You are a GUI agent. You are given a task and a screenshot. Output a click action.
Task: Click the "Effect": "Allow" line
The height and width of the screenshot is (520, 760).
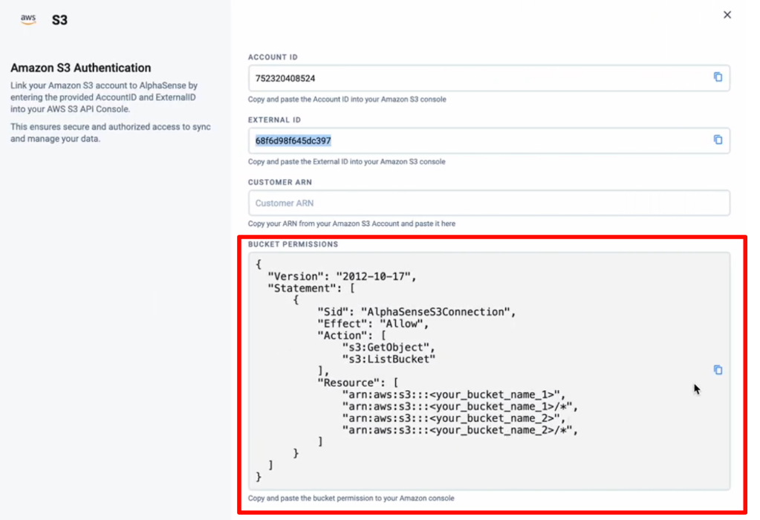tap(374, 323)
